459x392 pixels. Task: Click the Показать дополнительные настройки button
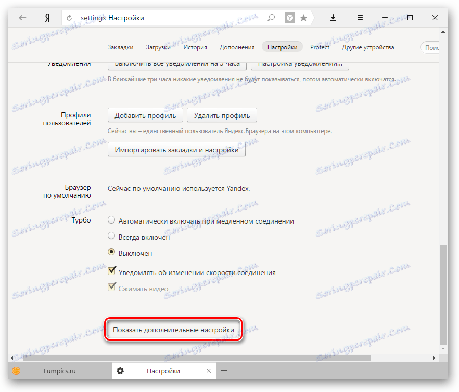click(174, 330)
